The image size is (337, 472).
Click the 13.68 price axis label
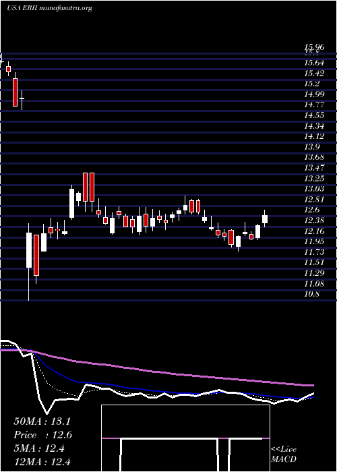pos(315,157)
